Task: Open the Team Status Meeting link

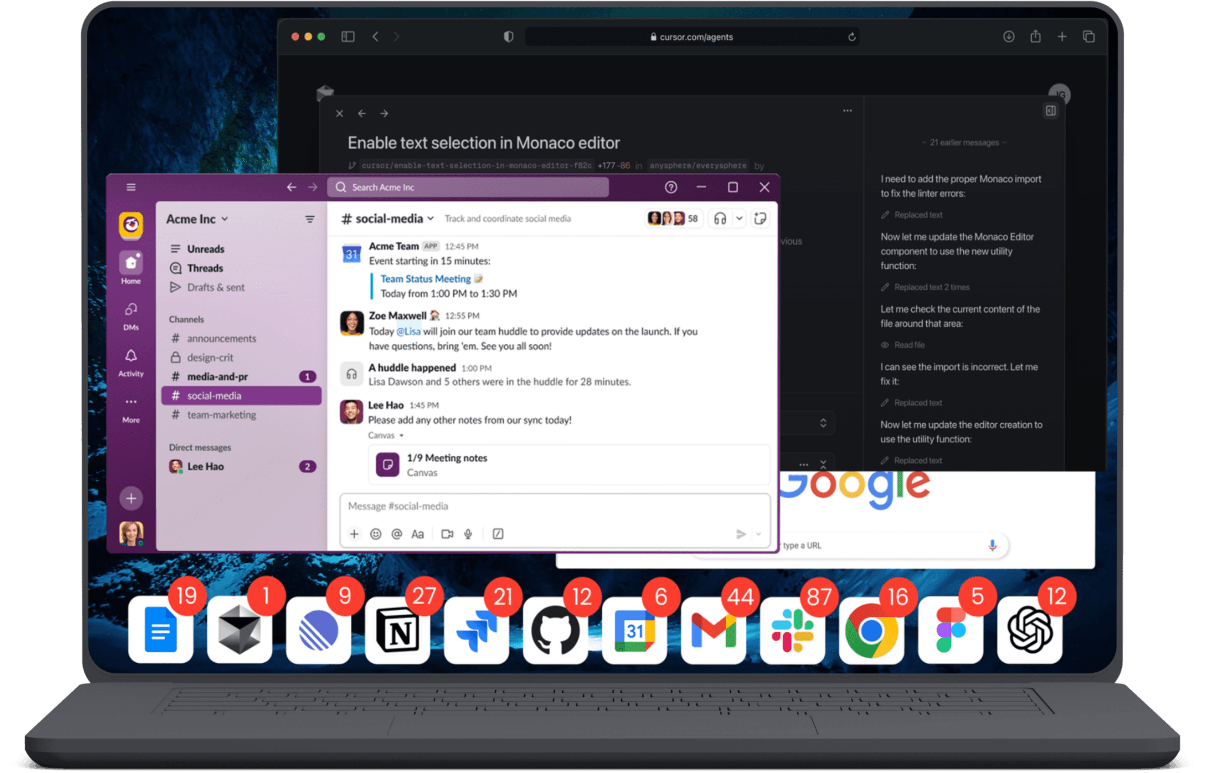Action: [x=425, y=279]
